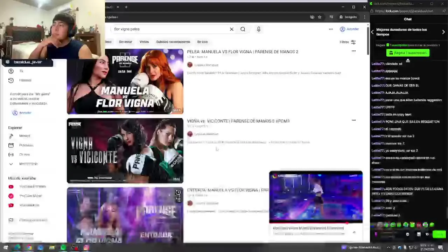The image size is (448, 252).
Task: Bookmark this page with the star icon
Action: click(x=320, y=17)
